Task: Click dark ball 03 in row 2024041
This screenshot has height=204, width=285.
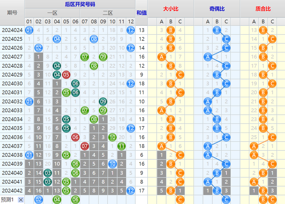Action: point(48,182)
